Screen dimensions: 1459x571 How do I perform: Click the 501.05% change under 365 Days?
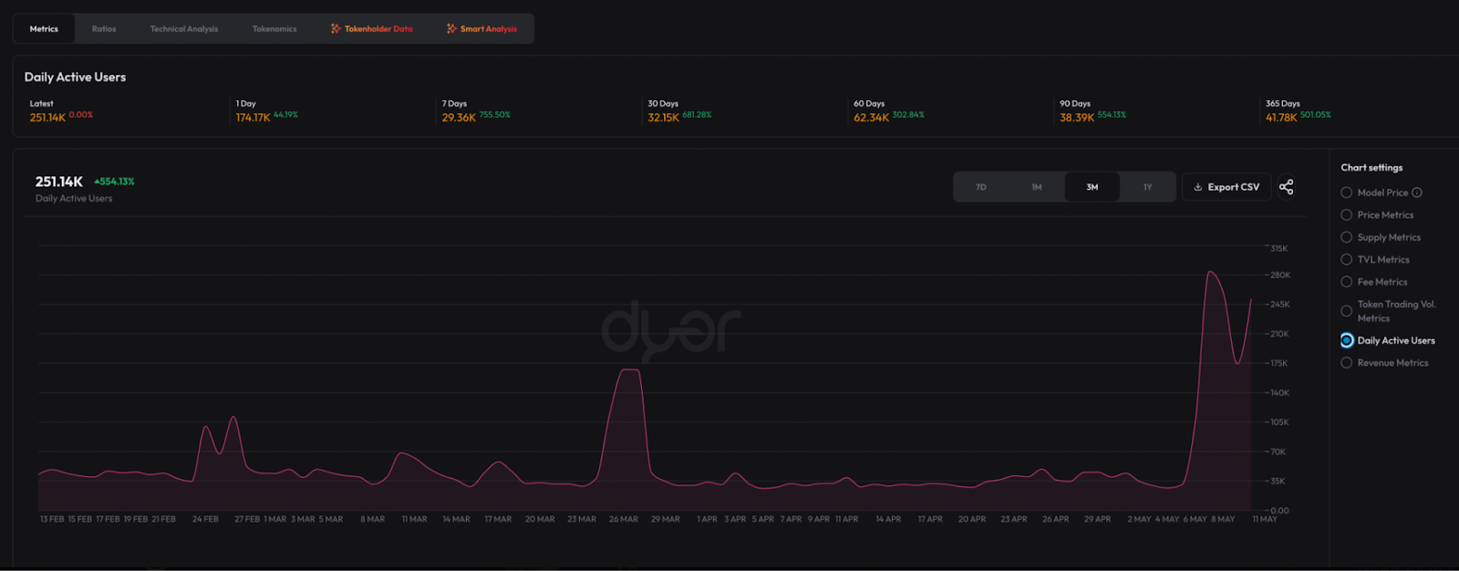point(1316,115)
